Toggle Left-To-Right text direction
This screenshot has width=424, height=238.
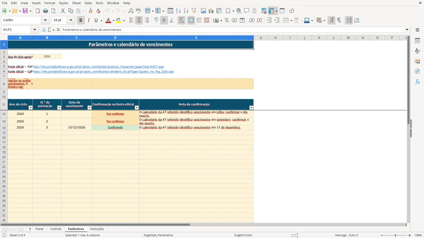[331, 20]
